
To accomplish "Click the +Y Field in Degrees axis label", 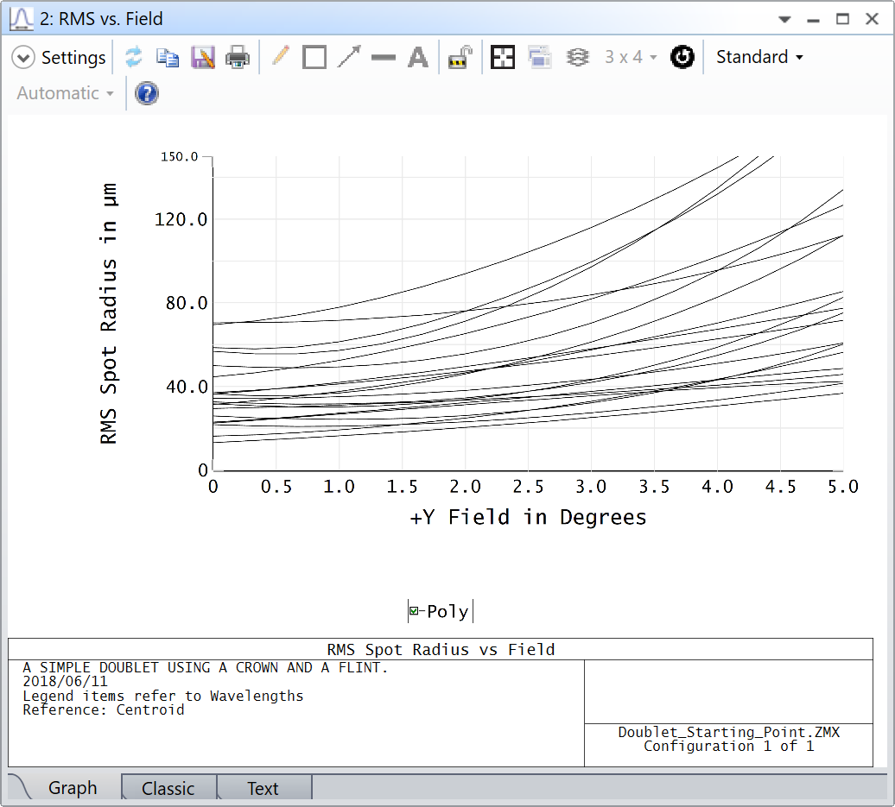I will pyautogui.click(x=528, y=517).
